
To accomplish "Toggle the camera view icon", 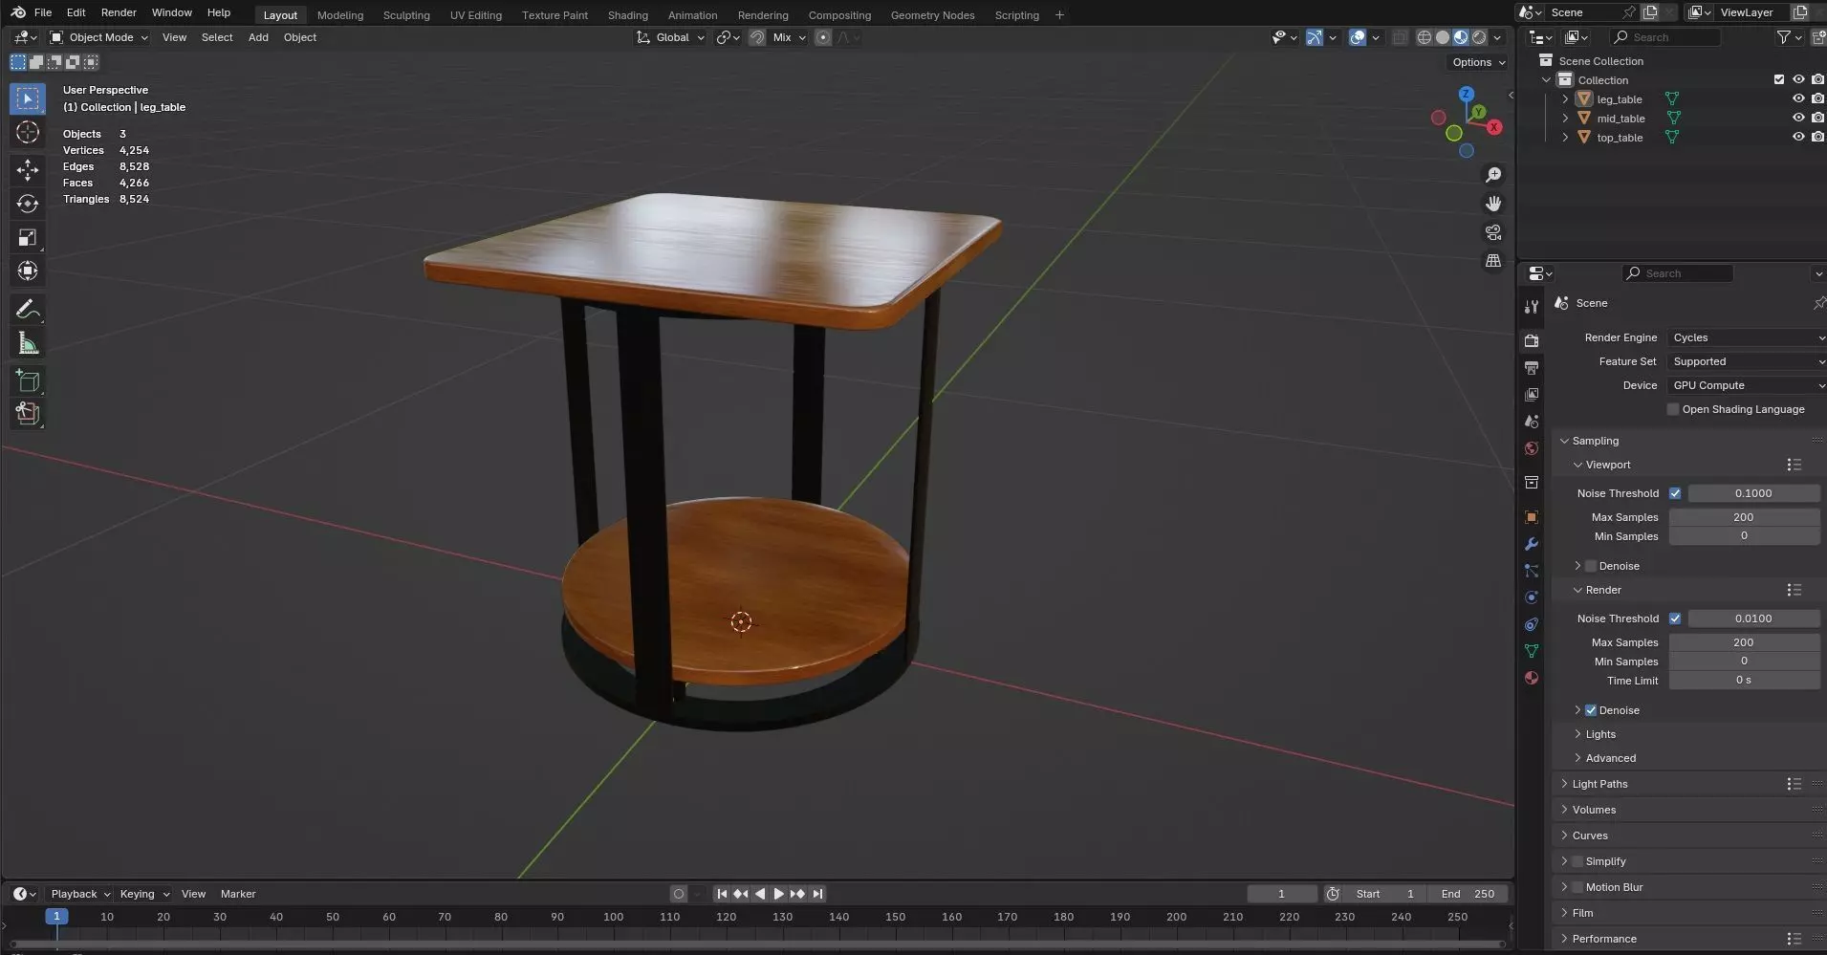I will (1493, 232).
